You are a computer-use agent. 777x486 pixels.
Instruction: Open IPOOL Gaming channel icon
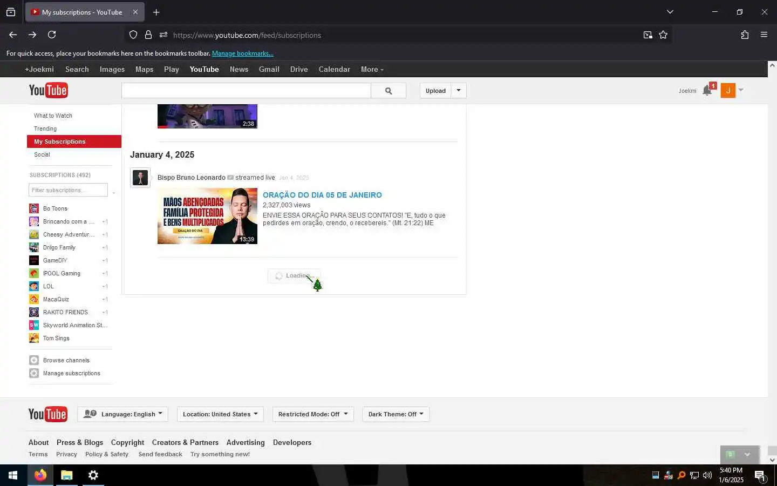click(x=34, y=273)
